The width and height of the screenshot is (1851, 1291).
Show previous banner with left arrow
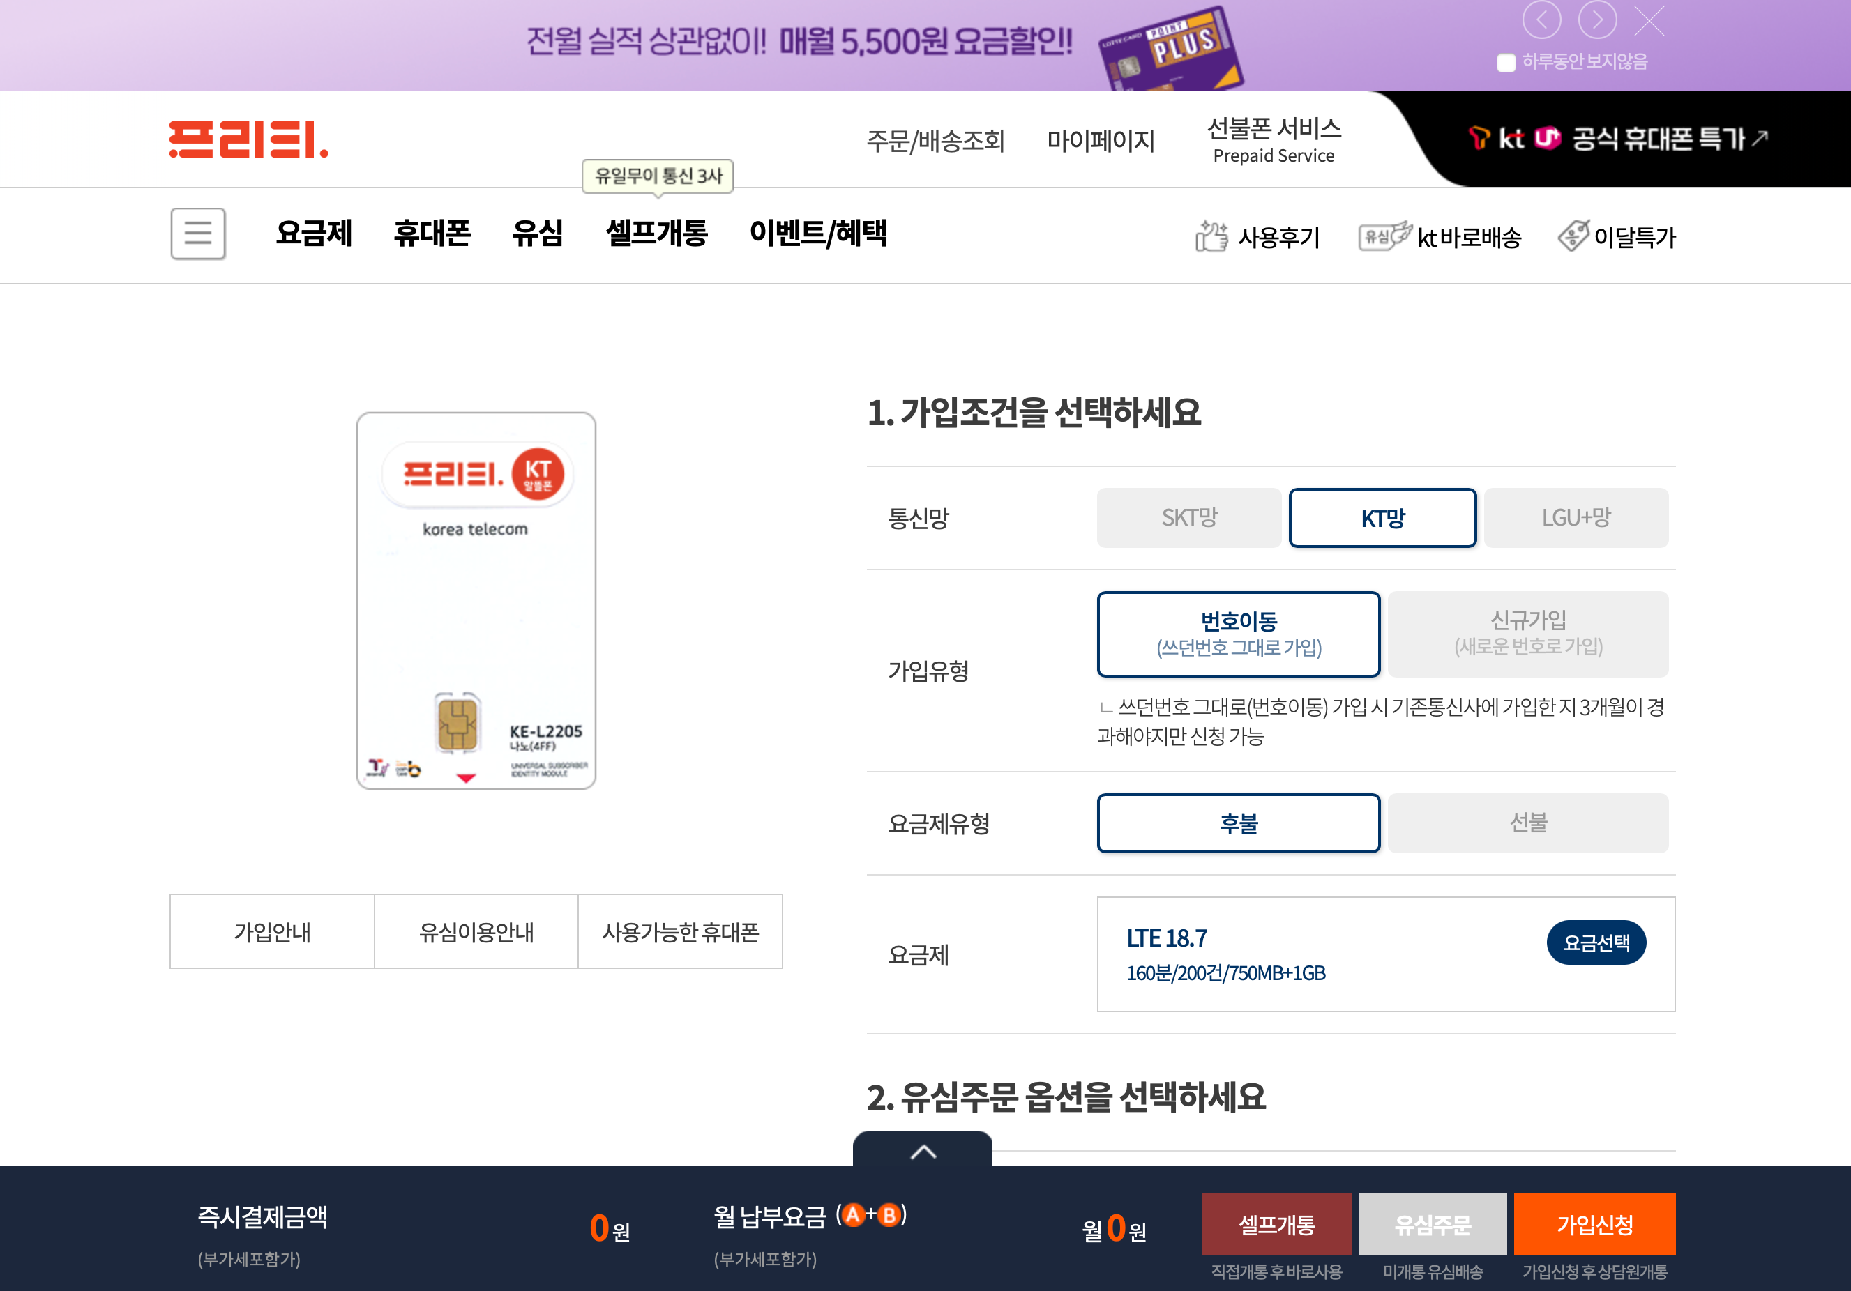pos(1541,20)
